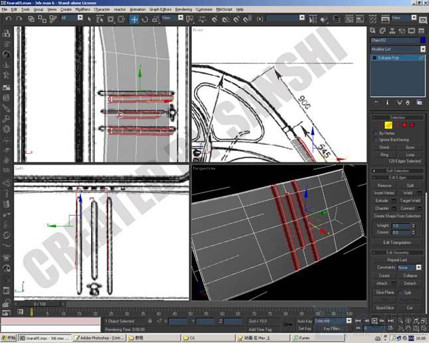Click the Quick Render teapot icon
The image size is (429, 343).
click(423, 20)
